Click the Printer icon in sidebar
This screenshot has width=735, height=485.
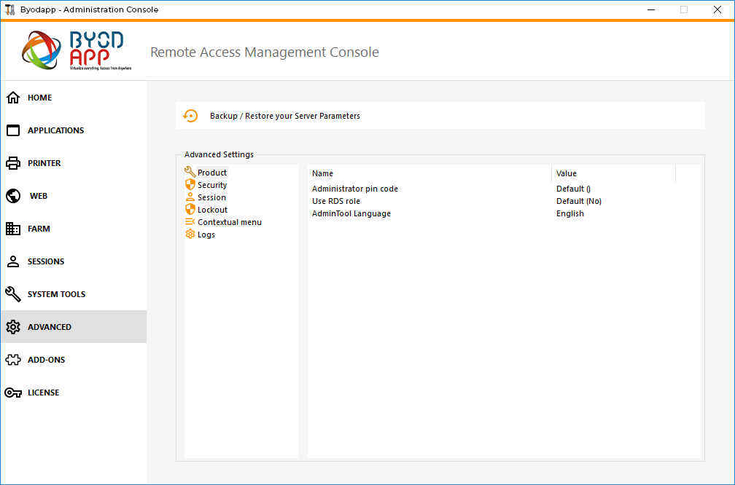click(x=13, y=163)
